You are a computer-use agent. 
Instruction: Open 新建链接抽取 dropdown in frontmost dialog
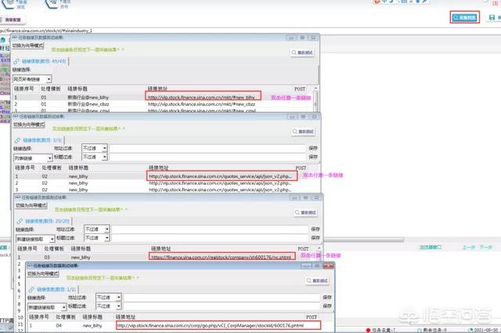(64, 307)
